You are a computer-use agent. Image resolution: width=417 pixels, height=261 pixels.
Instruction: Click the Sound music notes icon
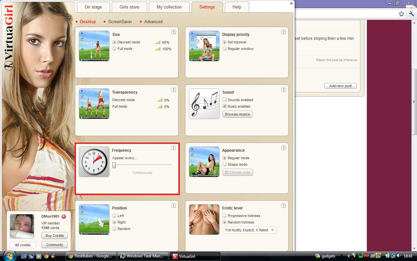tap(204, 104)
